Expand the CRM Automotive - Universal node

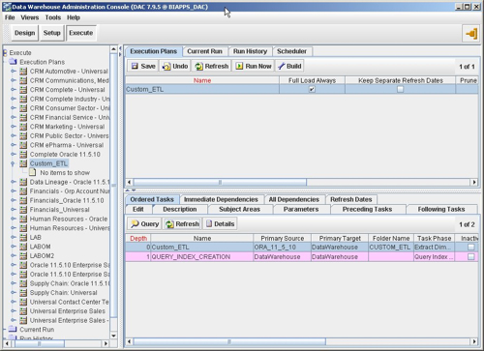pyautogui.click(x=14, y=71)
